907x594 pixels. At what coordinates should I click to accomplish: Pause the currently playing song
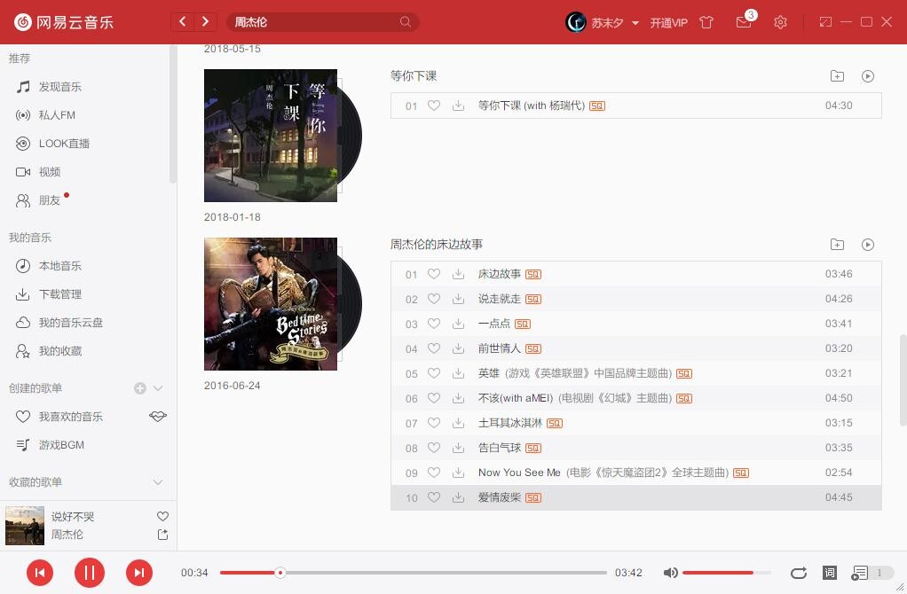coord(89,573)
